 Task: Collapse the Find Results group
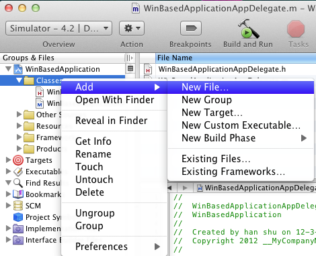pos(8,183)
